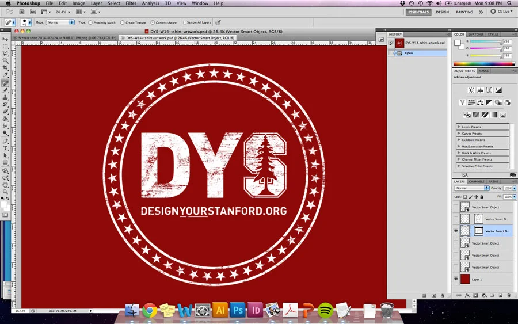Add a Gradient Map adjustment
This screenshot has height=324, width=518.
[494, 115]
